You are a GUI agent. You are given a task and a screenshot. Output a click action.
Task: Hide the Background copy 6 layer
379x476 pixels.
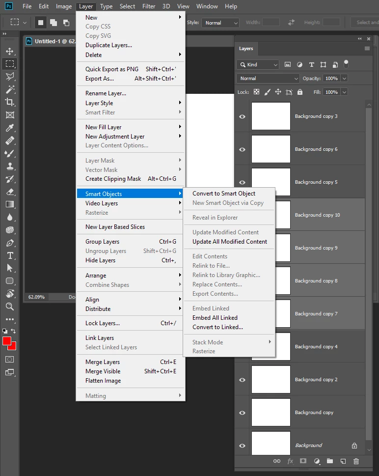click(242, 149)
